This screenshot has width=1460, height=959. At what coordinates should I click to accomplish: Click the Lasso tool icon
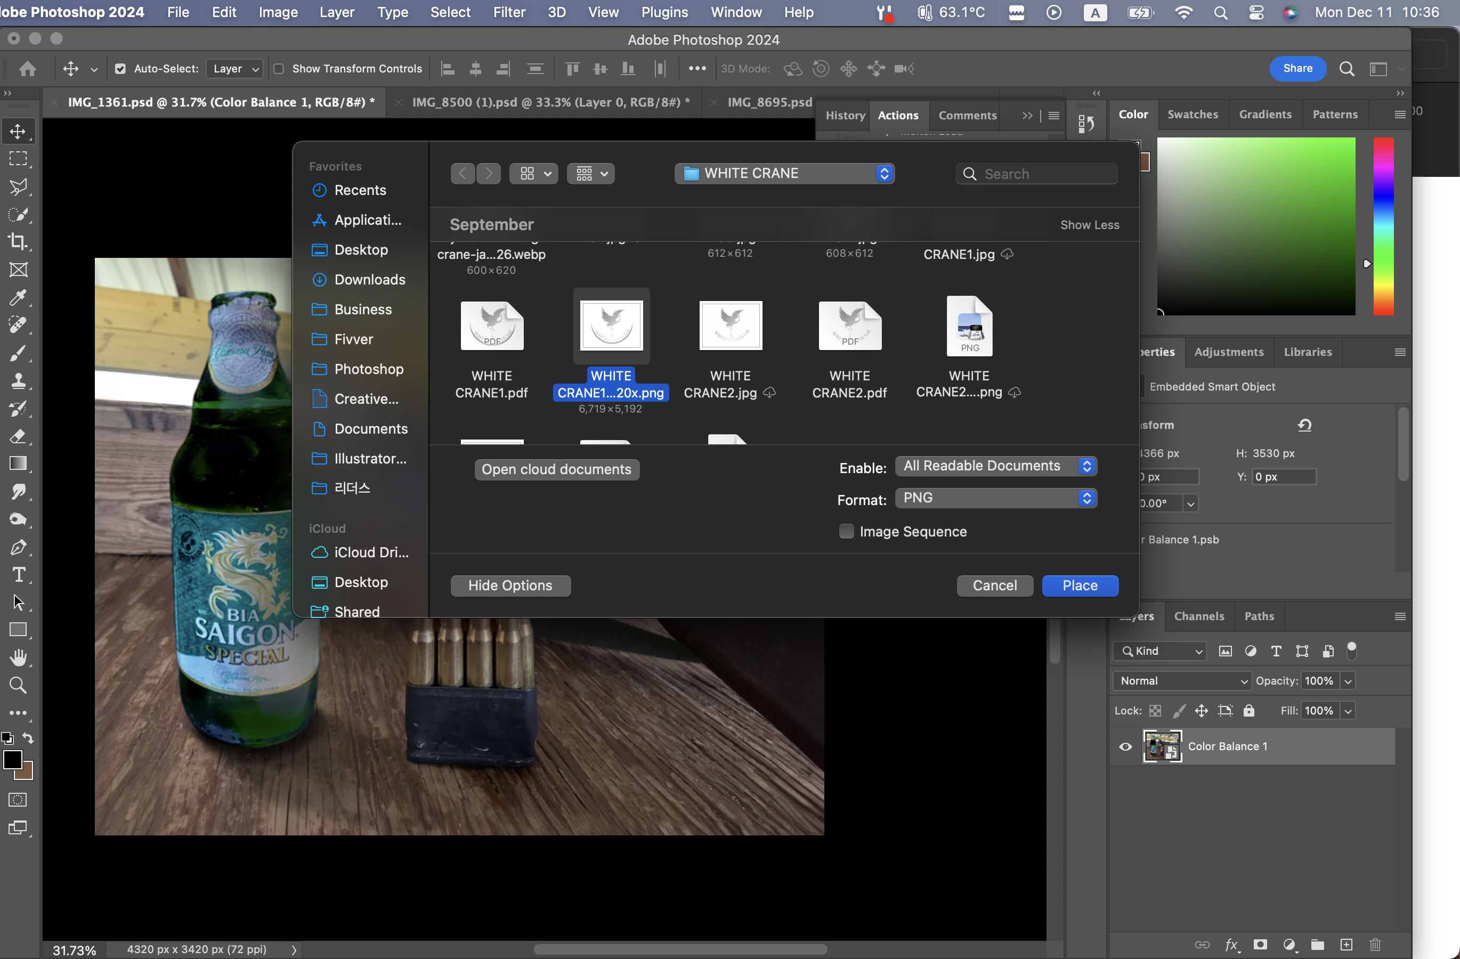[18, 186]
